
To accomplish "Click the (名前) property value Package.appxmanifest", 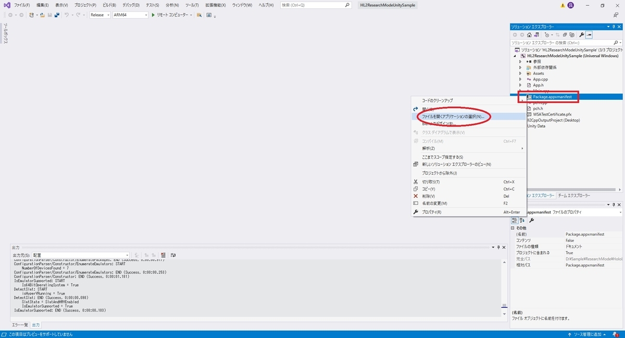I will pos(585,235).
